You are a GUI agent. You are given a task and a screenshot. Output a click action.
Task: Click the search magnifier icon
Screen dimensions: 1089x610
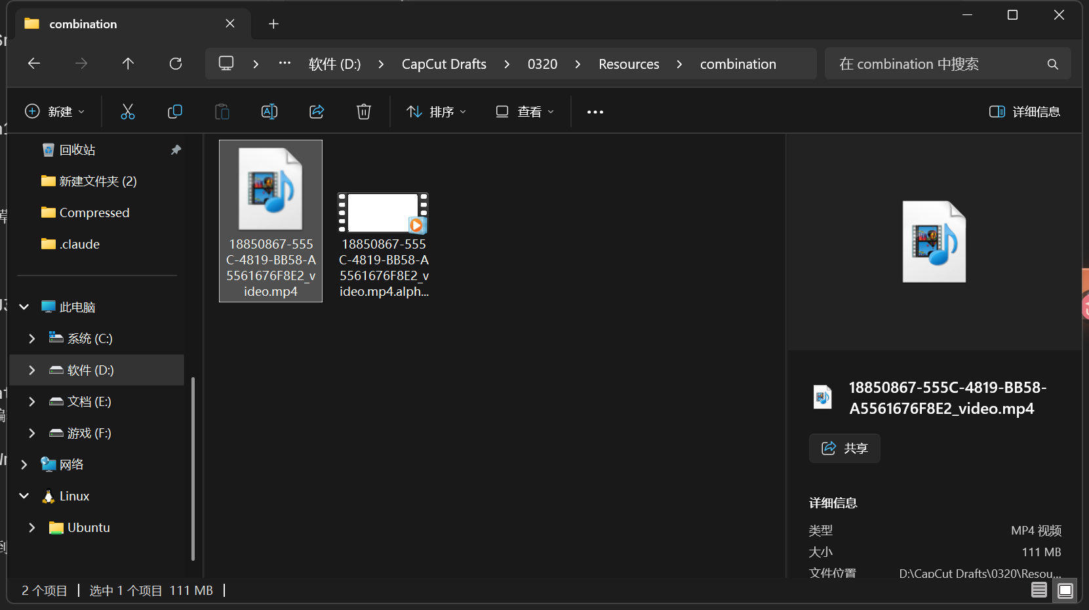pos(1052,64)
